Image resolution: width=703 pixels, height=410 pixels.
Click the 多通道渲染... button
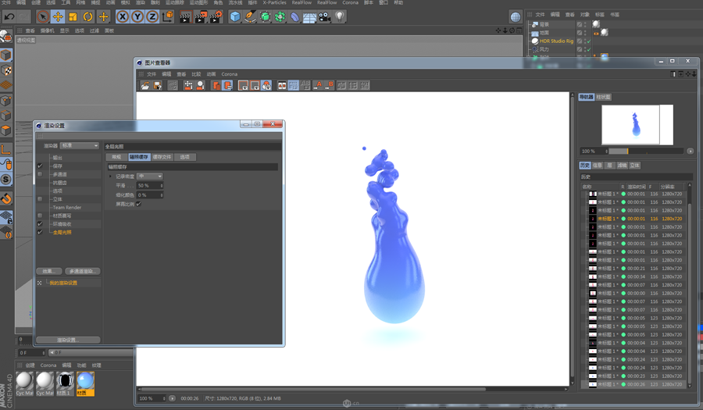(x=82, y=271)
